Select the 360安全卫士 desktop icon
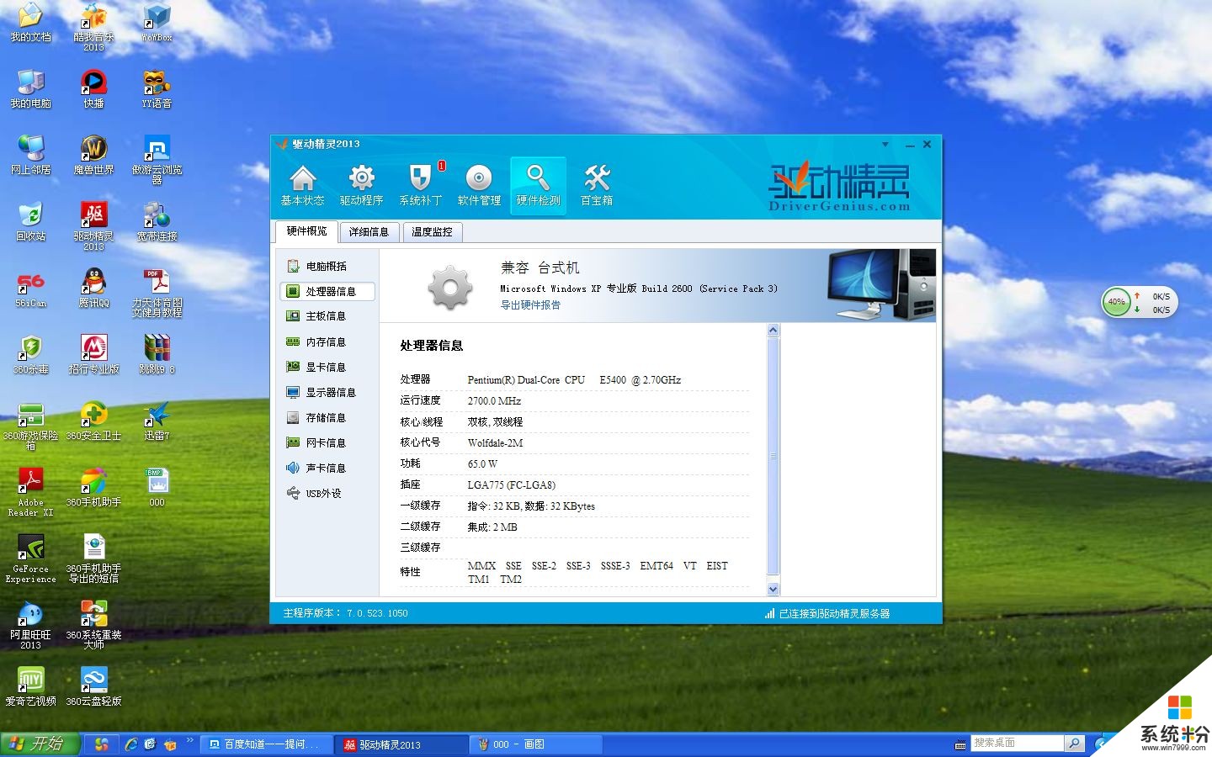Image resolution: width=1212 pixels, height=757 pixels. pyautogui.click(x=93, y=421)
